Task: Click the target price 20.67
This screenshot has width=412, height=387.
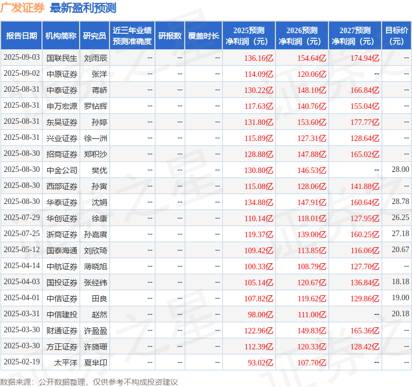Action: (x=400, y=249)
